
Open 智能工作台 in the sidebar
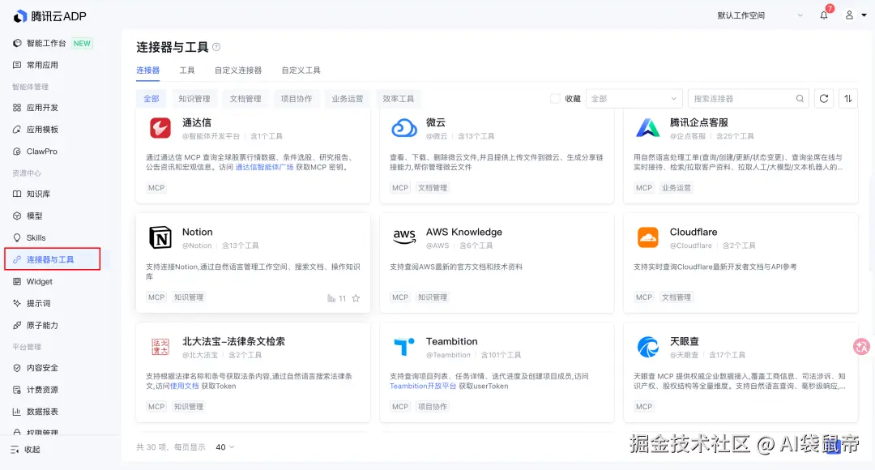tap(46, 43)
